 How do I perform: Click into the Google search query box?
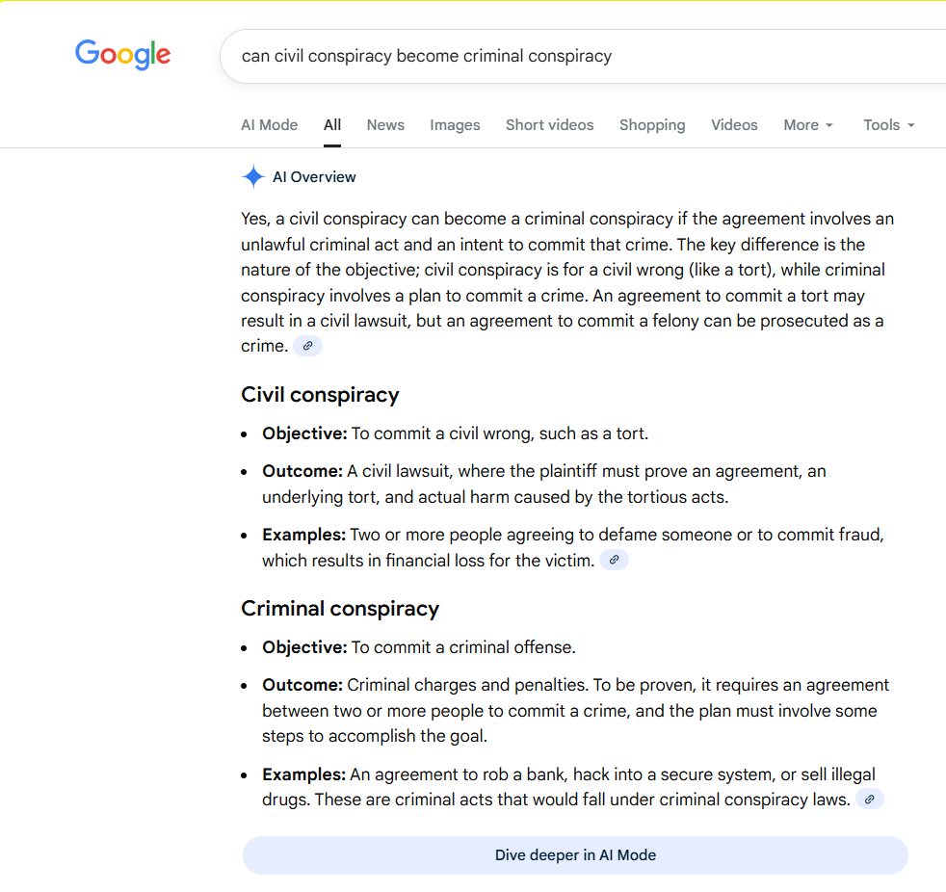(x=578, y=56)
